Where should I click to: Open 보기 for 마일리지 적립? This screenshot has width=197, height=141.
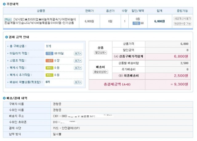click(x=78, y=53)
